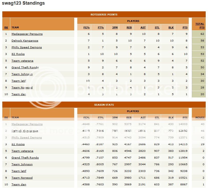
Task: Select the SEASON STATS section title
Action: point(104,105)
